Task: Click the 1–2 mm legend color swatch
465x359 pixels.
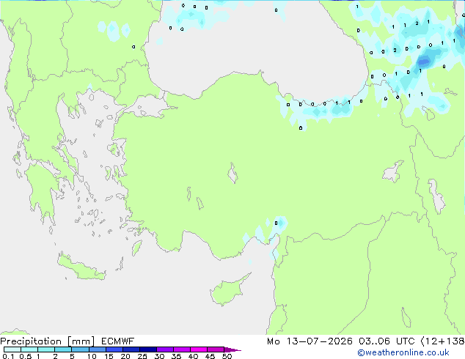Action: click(46, 349)
